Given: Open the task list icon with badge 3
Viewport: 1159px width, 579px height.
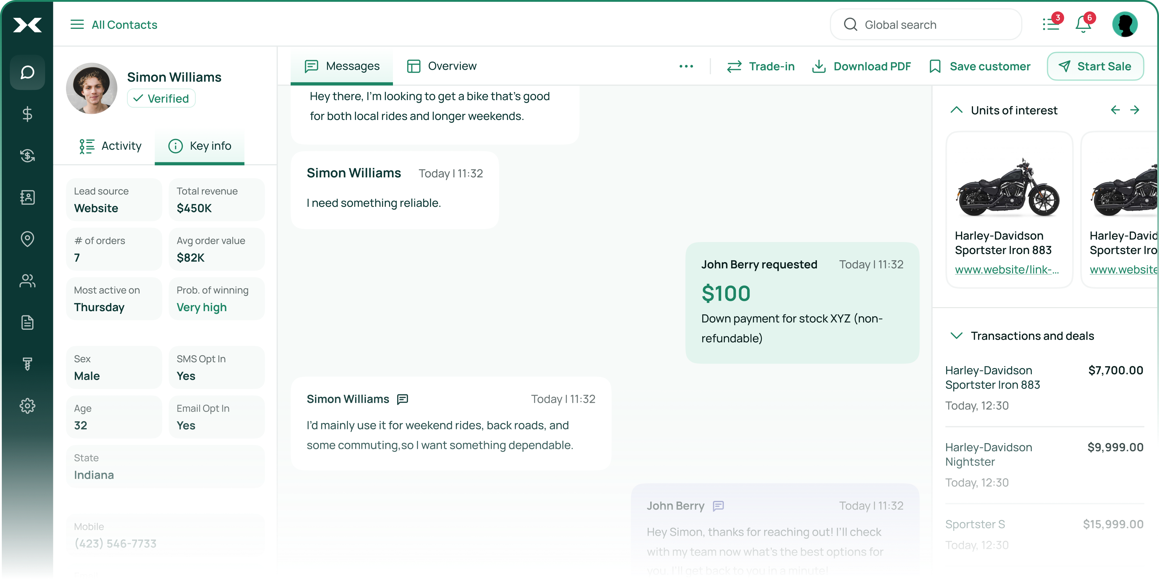Looking at the screenshot, I should tap(1052, 24).
